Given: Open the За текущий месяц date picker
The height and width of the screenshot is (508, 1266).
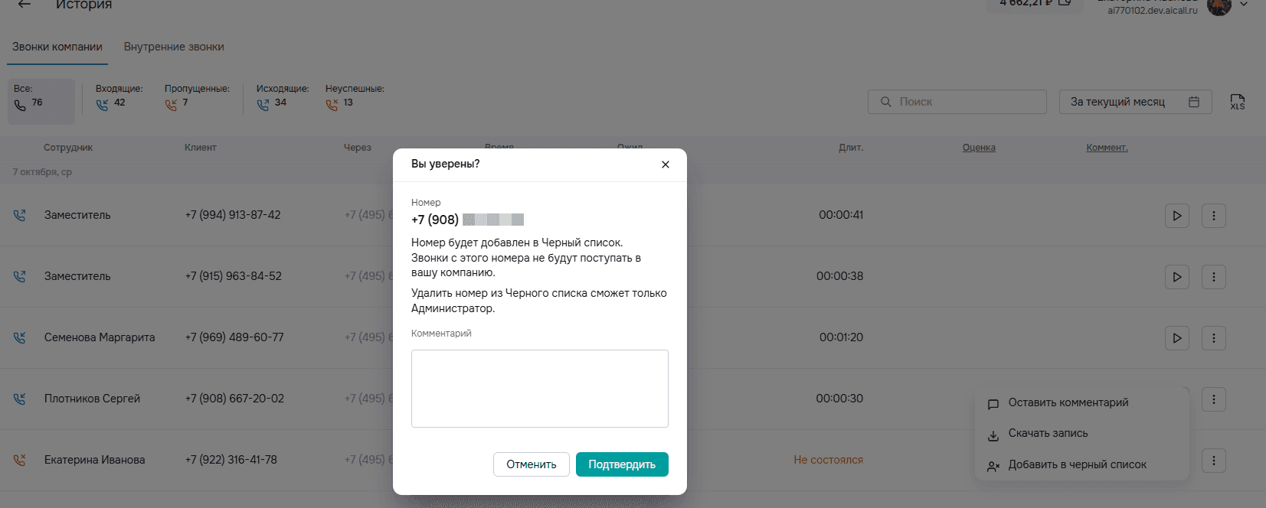Looking at the screenshot, I should click(x=1136, y=102).
